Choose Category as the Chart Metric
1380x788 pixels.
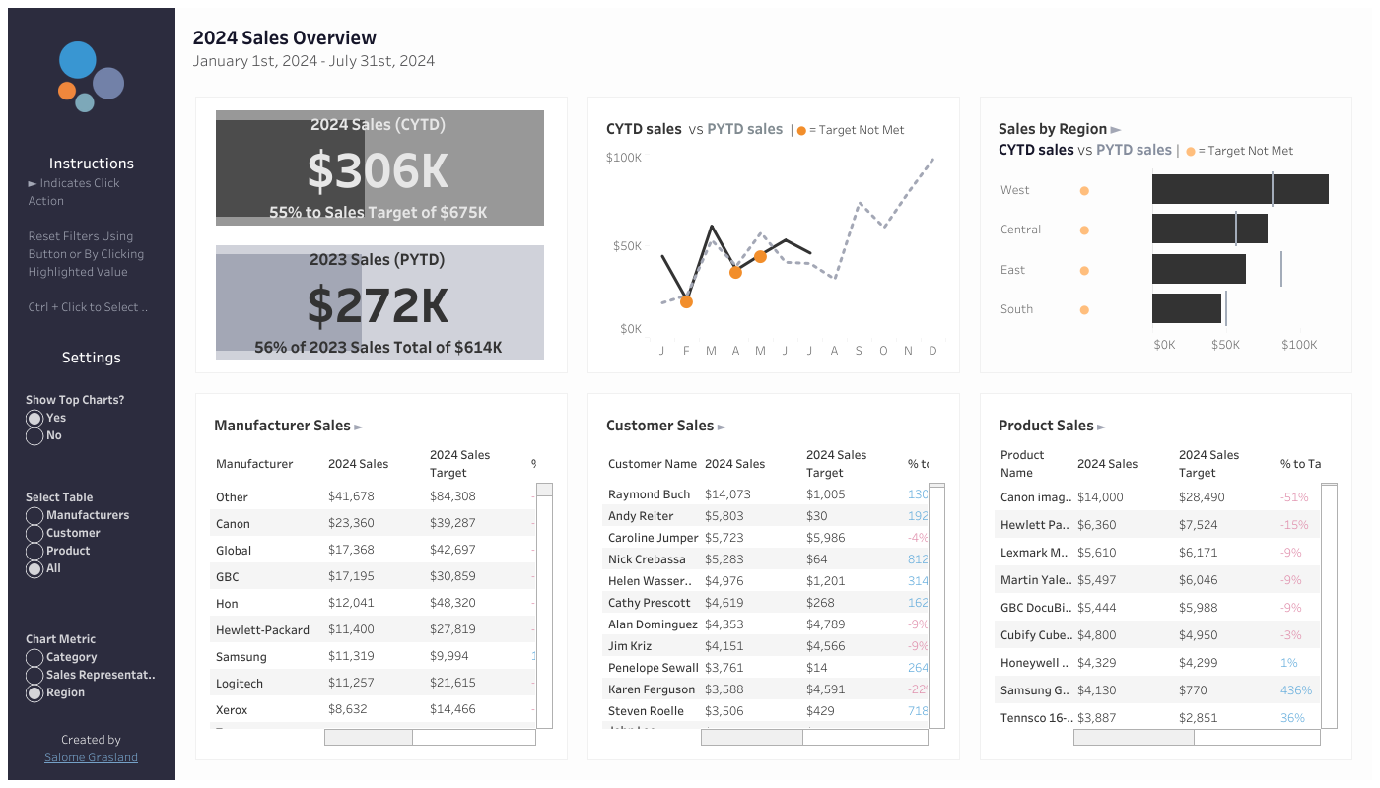pos(34,657)
